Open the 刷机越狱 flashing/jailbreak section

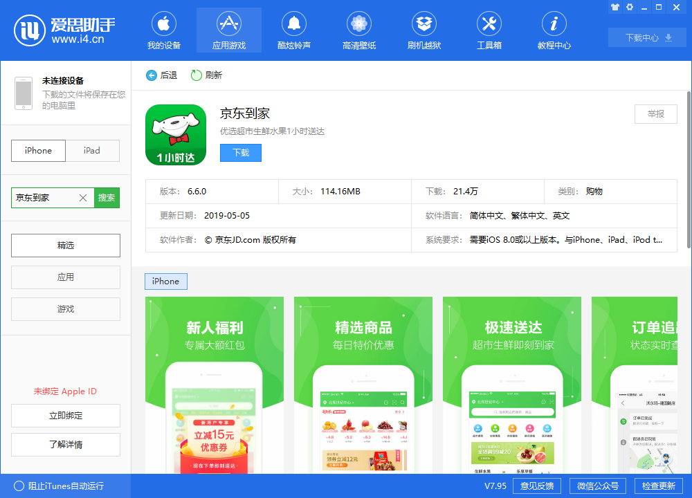[x=424, y=30]
